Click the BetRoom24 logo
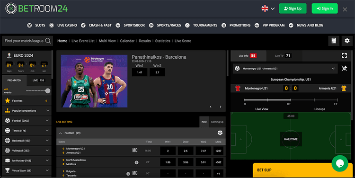 36,9
